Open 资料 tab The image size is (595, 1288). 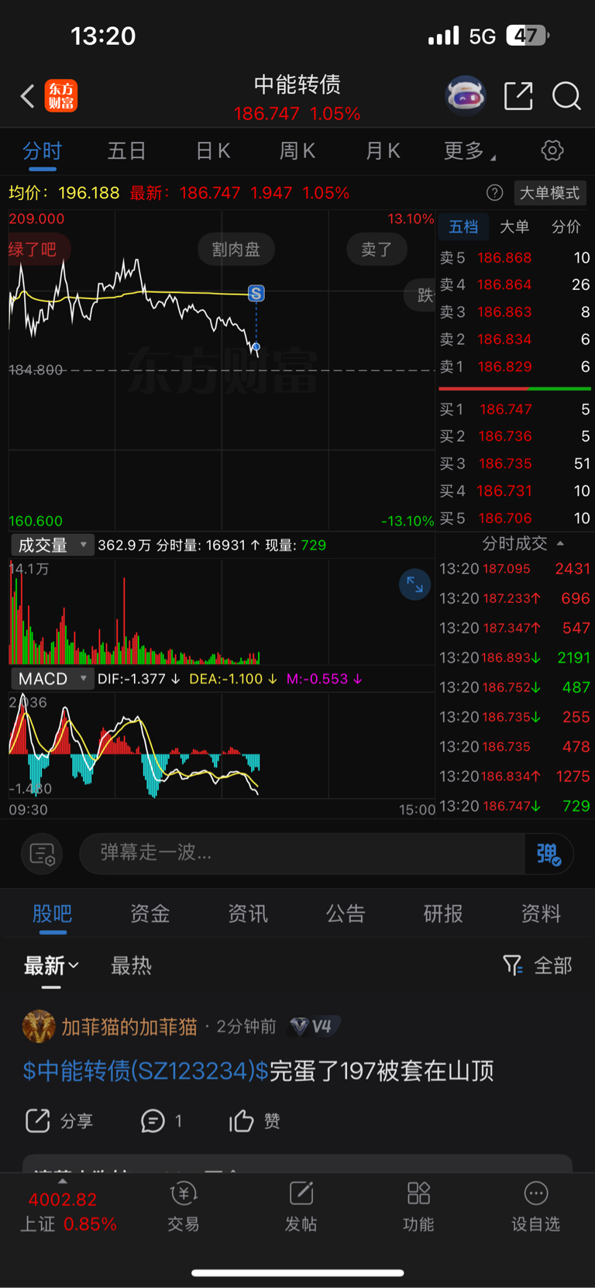click(541, 914)
